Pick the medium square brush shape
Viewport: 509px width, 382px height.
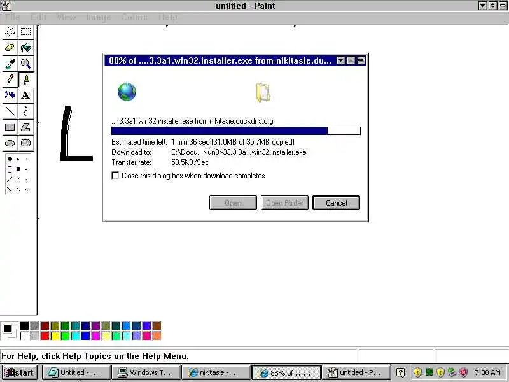click(18, 169)
